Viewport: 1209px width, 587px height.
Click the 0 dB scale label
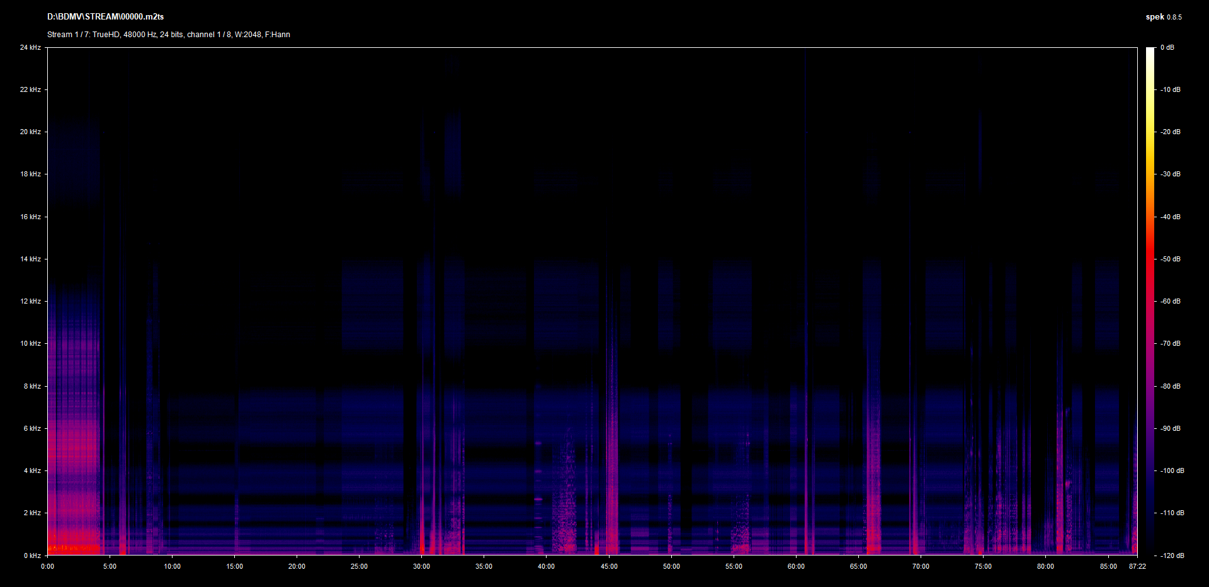(1167, 47)
